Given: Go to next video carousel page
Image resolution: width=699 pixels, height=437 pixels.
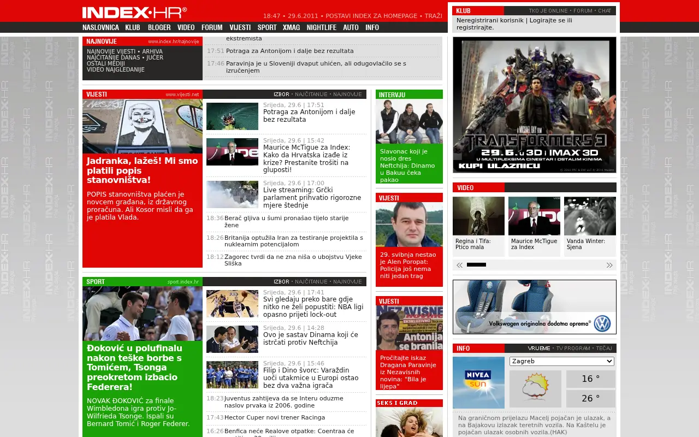Looking at the screenshot, I should click(x=609, y=265).
